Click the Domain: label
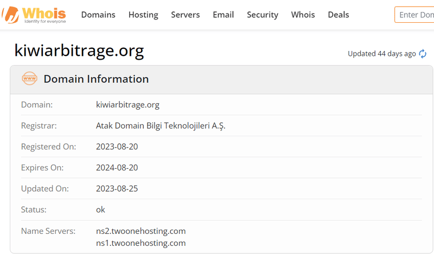This screenshot has width=434, height=254. (x=37, y=105)
